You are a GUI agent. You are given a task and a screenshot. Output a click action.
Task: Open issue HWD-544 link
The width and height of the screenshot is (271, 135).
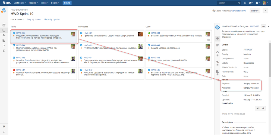[21, 45]
